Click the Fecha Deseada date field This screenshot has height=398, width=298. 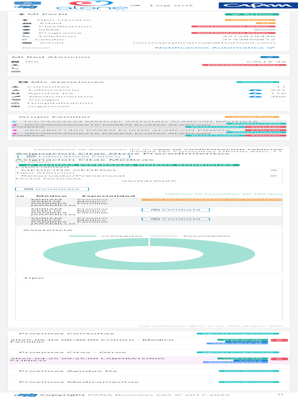click(x=149, y=181)
